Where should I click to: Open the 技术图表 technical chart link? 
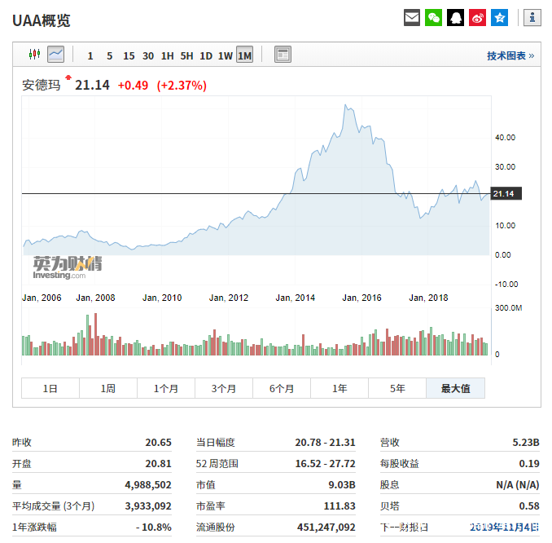tap(510, 55)
